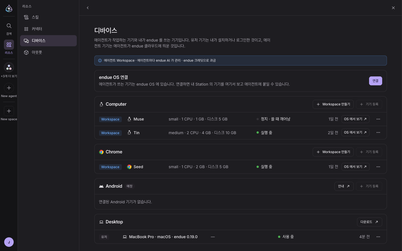Click MacBook Pro · macOS · endue 0.19.0 text
Screen dimensions: 402x251
click(163, 237)
